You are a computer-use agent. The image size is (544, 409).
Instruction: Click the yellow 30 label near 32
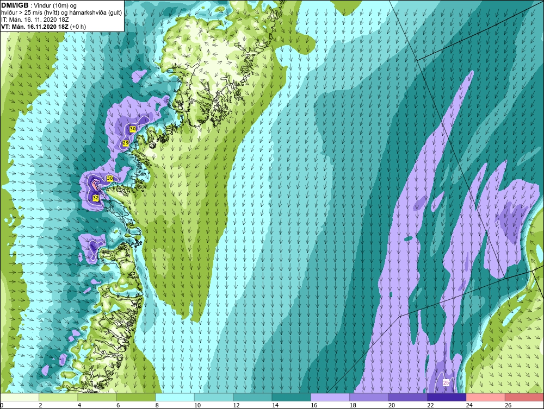tap(110, 178)
